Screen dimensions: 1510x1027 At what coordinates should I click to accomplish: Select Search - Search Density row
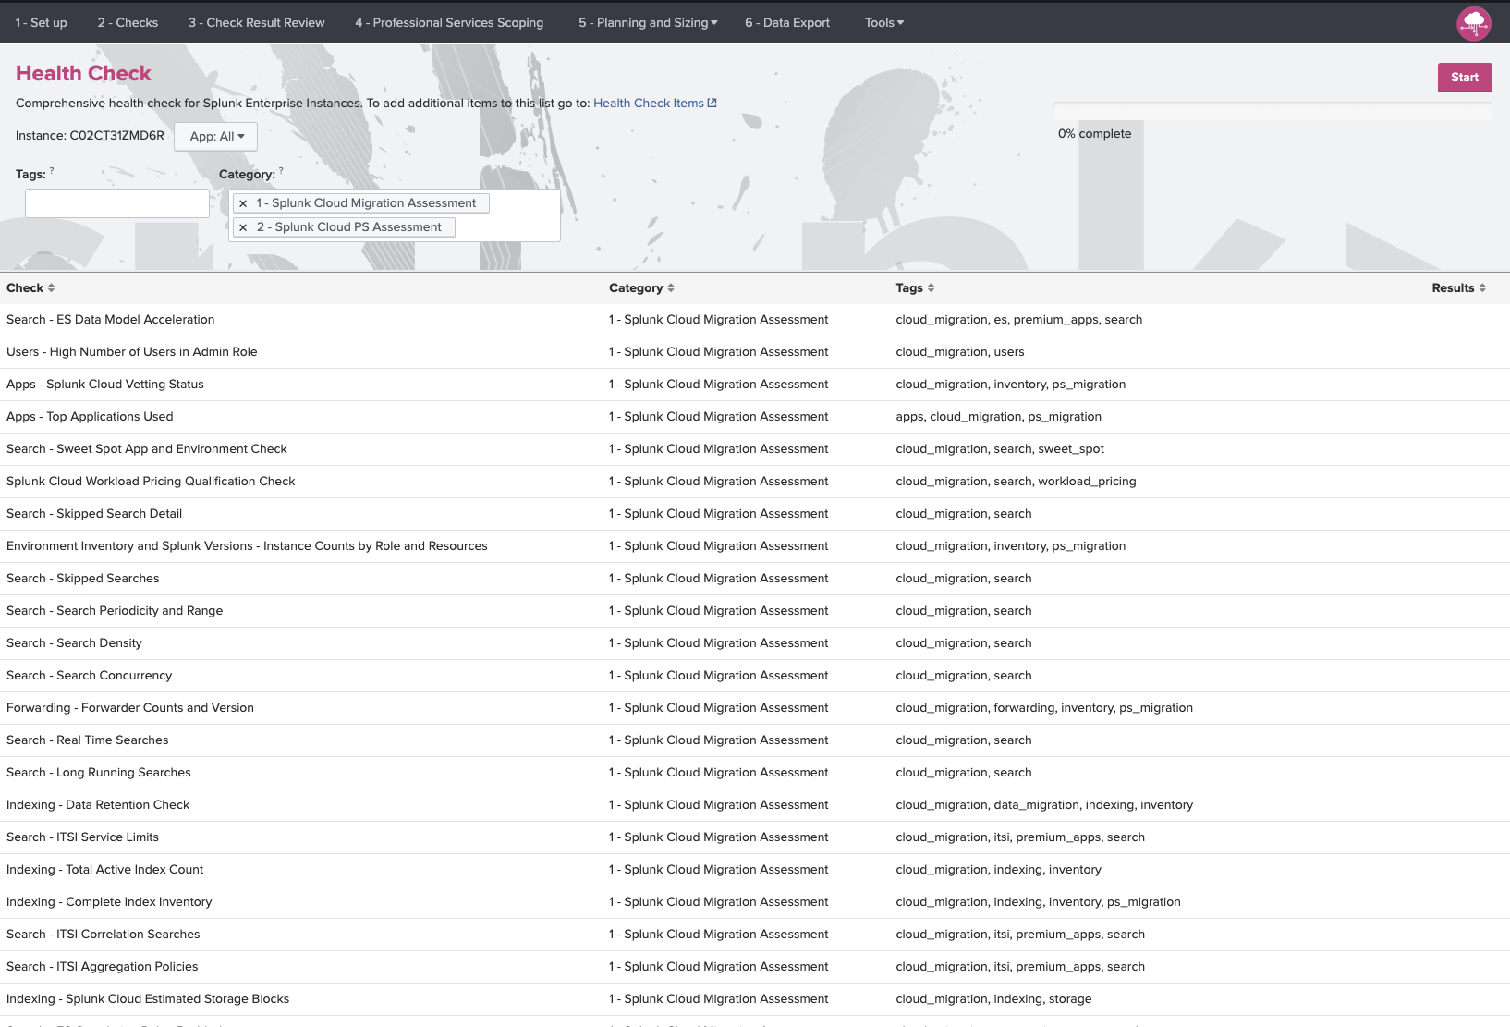coord(755,643)
